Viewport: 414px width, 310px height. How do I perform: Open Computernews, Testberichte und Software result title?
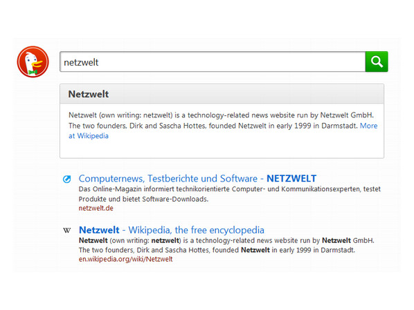click(197, 178)
